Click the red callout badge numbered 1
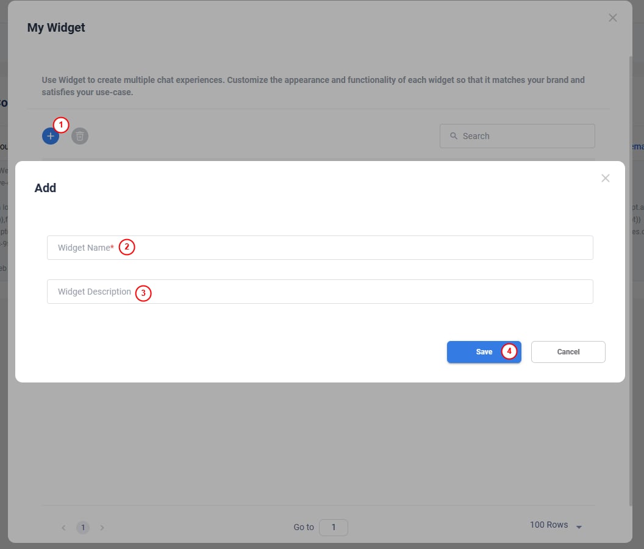 61,125
